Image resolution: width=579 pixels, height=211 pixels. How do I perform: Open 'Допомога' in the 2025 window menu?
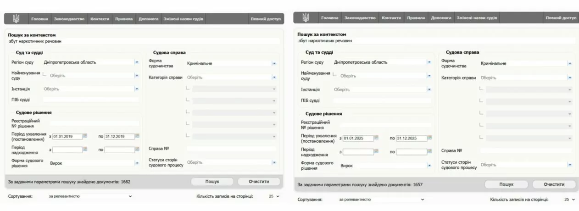pos(441,18)
